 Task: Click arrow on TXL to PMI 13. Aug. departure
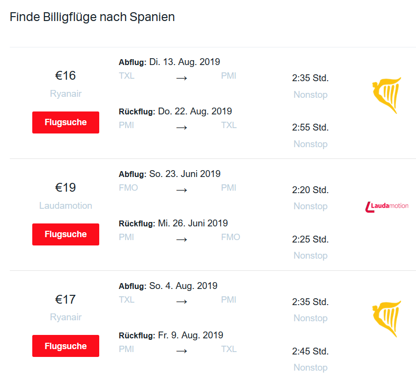click(x=182, y=78)
